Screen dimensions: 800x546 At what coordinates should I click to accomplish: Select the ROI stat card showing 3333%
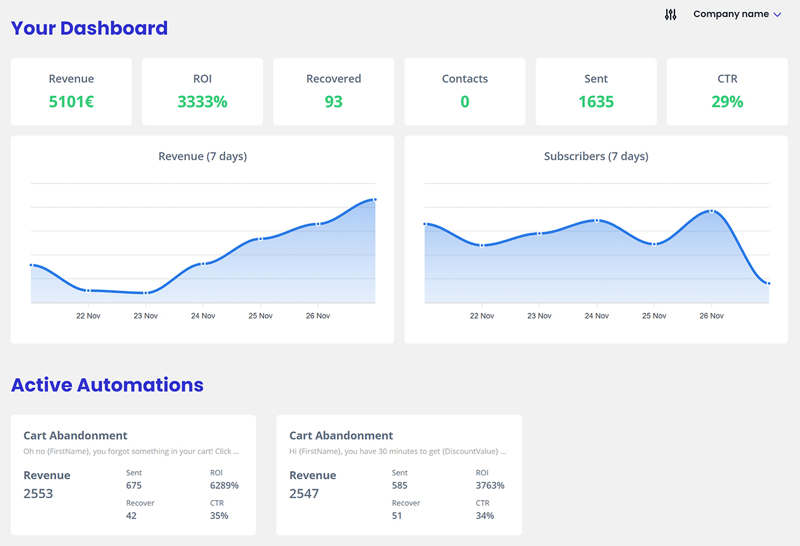click(x=202, y=91)
